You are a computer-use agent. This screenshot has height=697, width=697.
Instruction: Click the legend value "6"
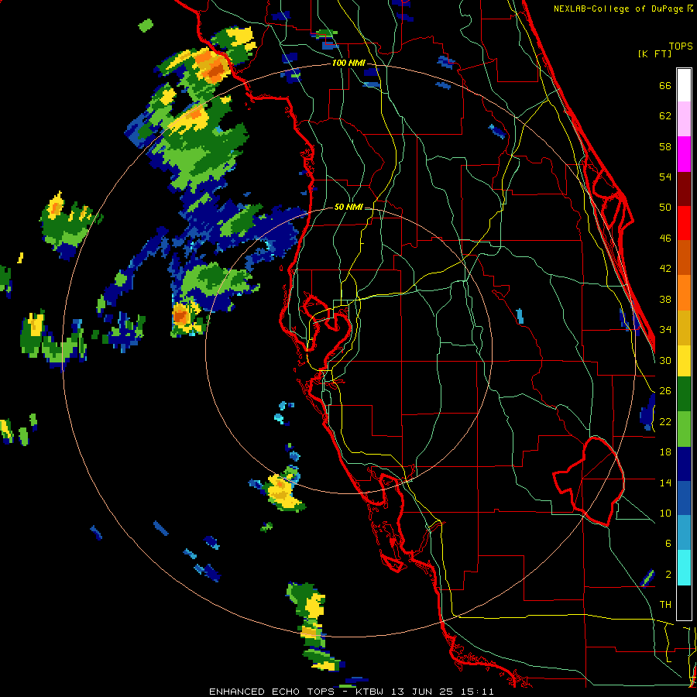668,544
